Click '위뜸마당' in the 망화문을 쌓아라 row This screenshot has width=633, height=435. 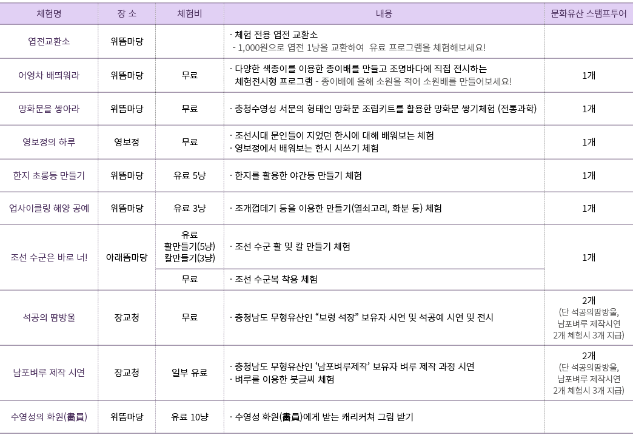click(127, 109)
